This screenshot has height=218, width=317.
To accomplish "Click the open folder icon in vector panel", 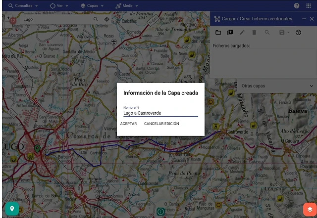I will pos(218,32).
